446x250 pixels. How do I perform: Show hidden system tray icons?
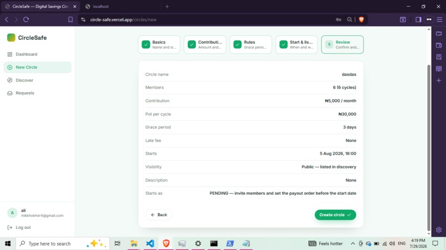[x=352, y=243]
